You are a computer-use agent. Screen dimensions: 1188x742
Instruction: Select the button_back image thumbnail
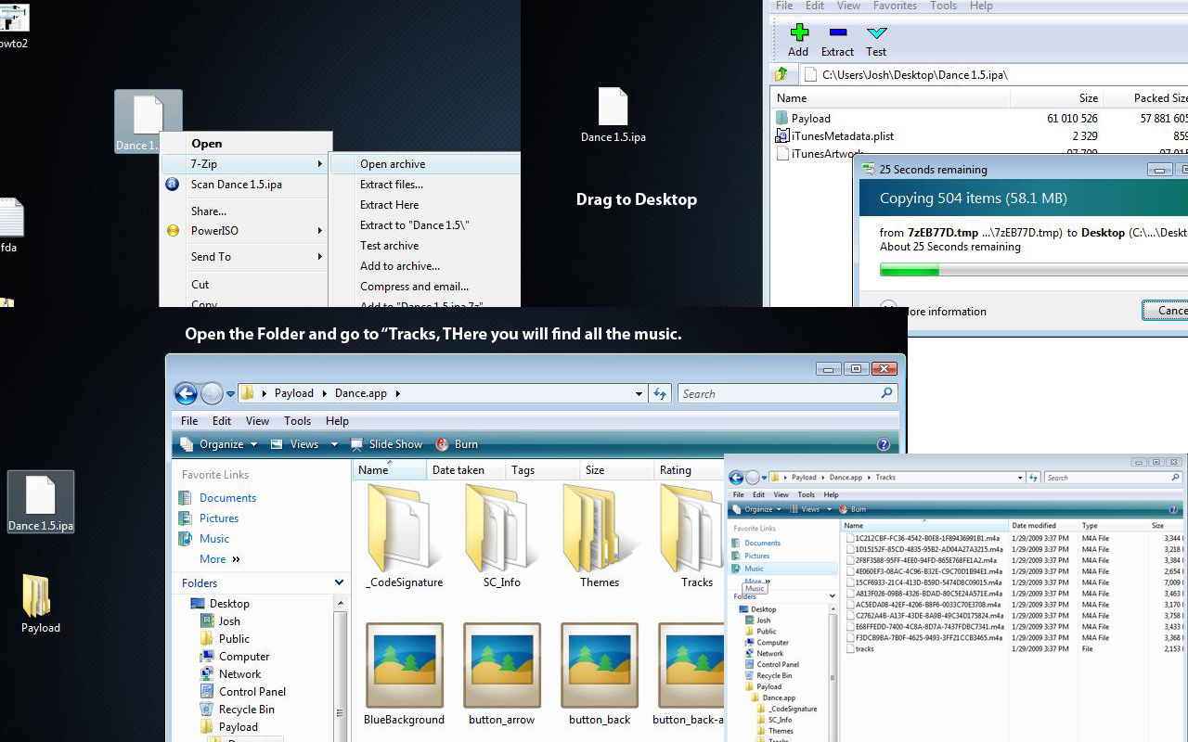[600, 675]
